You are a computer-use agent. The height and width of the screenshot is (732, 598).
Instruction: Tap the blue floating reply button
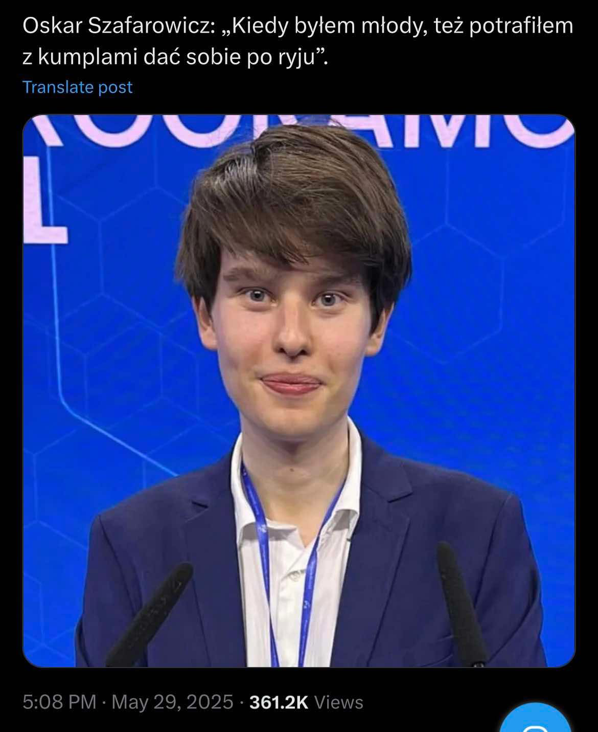click(x=535, y=719)
